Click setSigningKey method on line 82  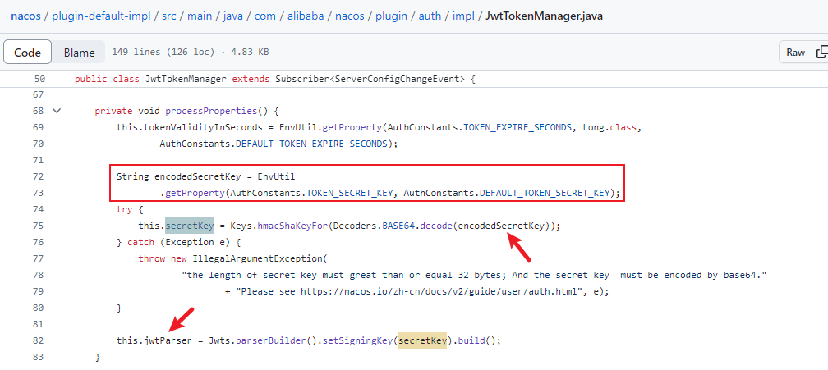click(358, 340)
